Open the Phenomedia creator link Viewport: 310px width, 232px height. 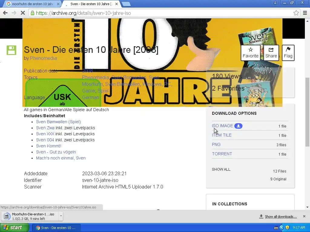43,58
